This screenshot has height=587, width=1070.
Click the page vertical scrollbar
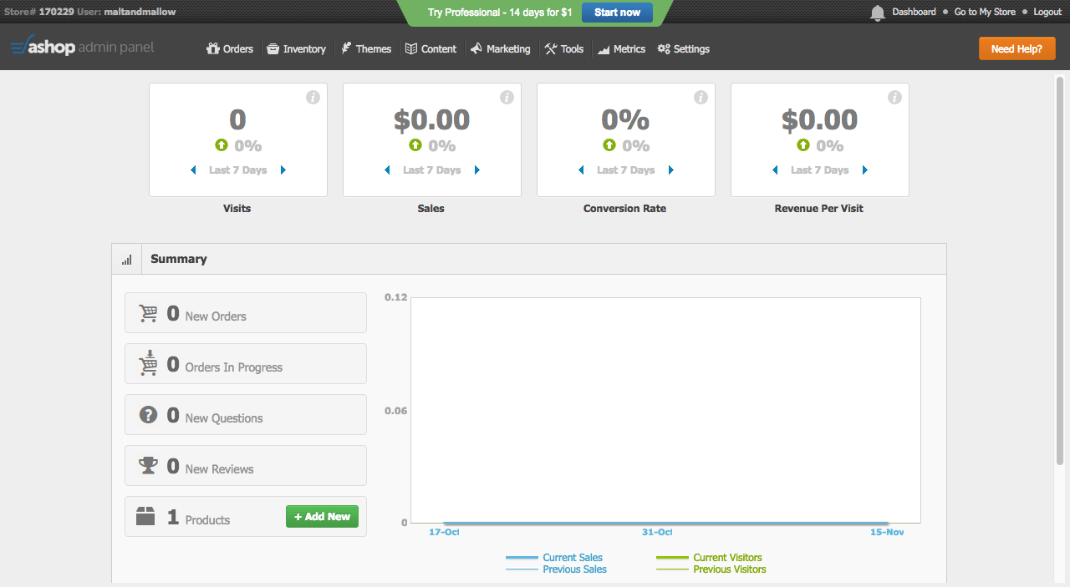point(1060,271)
